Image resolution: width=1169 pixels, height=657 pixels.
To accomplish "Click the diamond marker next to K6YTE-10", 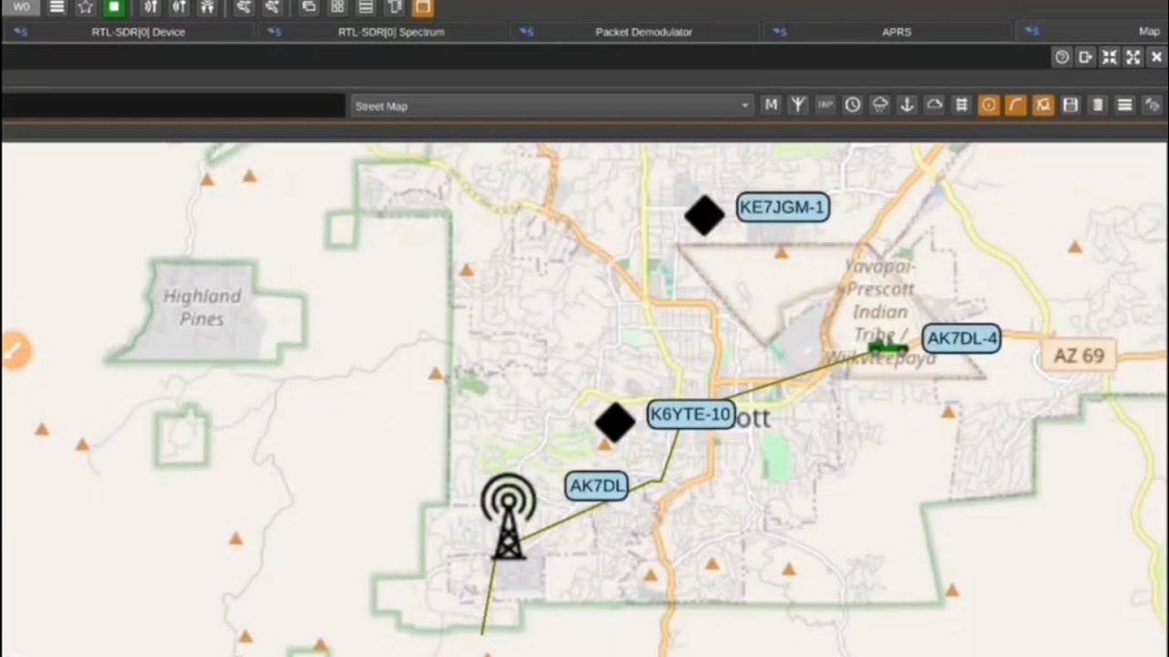I will coord(615,422).
